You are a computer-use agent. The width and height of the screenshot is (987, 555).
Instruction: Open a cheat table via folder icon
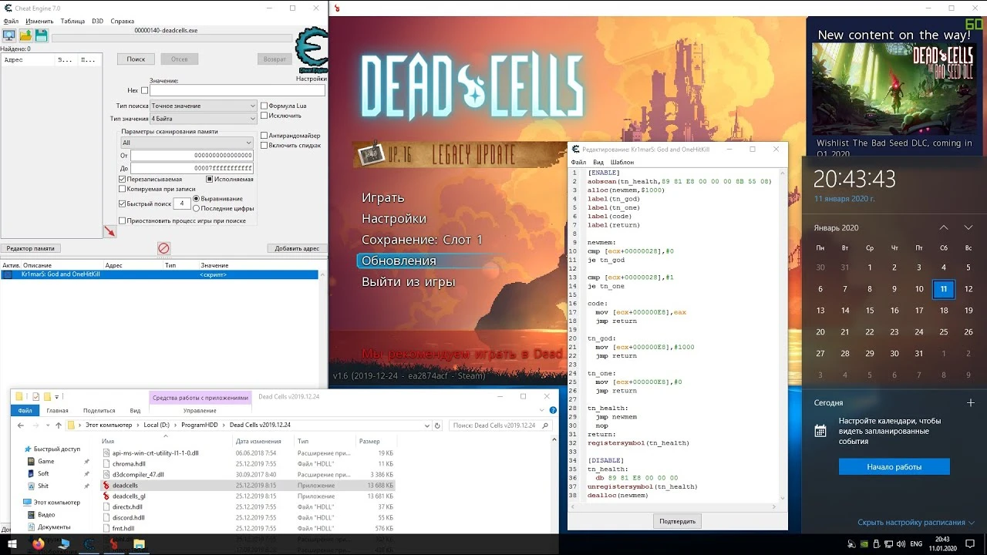tap(25, 34)
